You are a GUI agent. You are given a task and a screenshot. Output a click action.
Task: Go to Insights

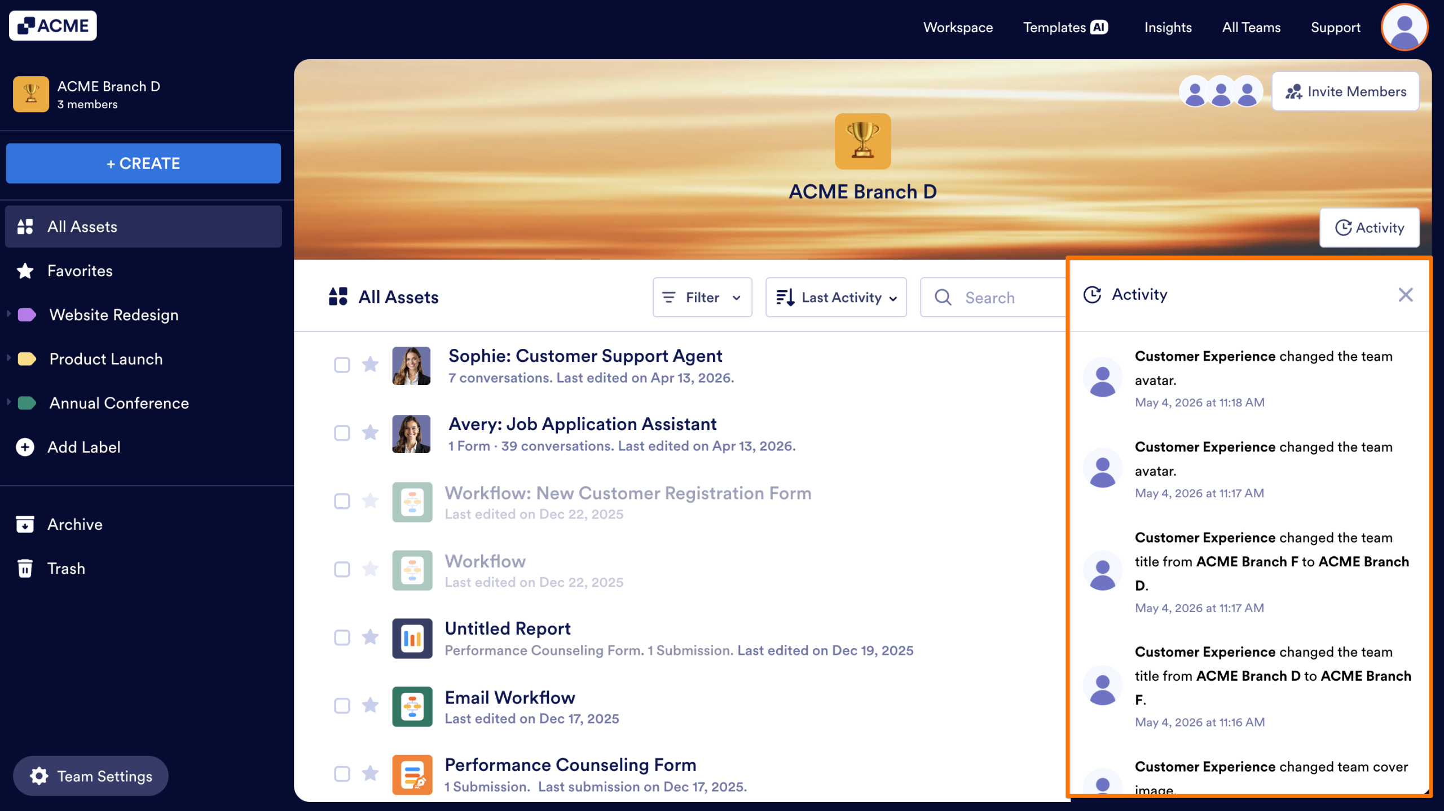(1168, 27)
